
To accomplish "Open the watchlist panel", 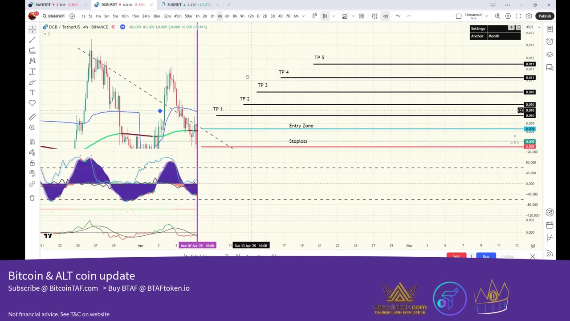I will 550,29.
